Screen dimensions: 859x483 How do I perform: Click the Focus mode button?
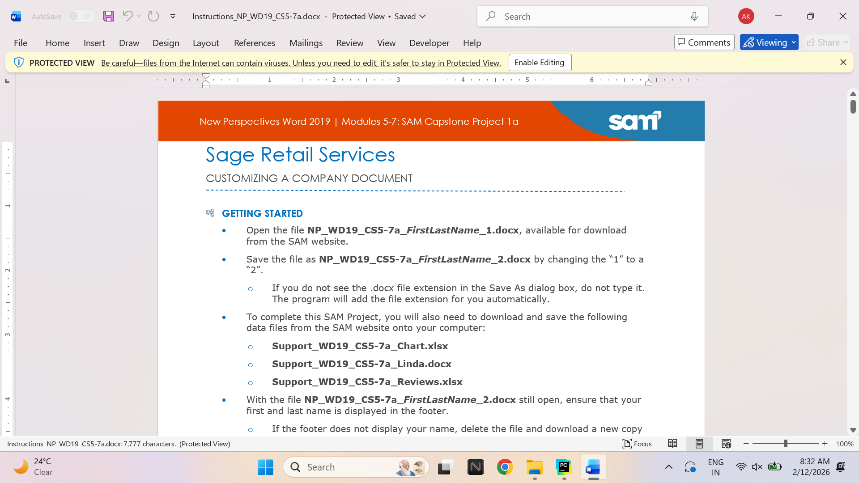637,444
